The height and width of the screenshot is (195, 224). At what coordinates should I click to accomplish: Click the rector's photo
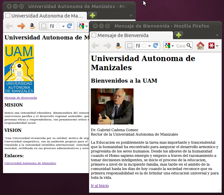pyautogui.click(x=112, y=106)
